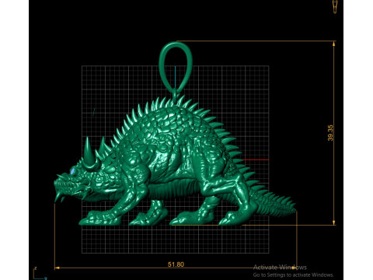Click the creature's blue eye
Screen dimensions: 373x280
click(72, 171)
